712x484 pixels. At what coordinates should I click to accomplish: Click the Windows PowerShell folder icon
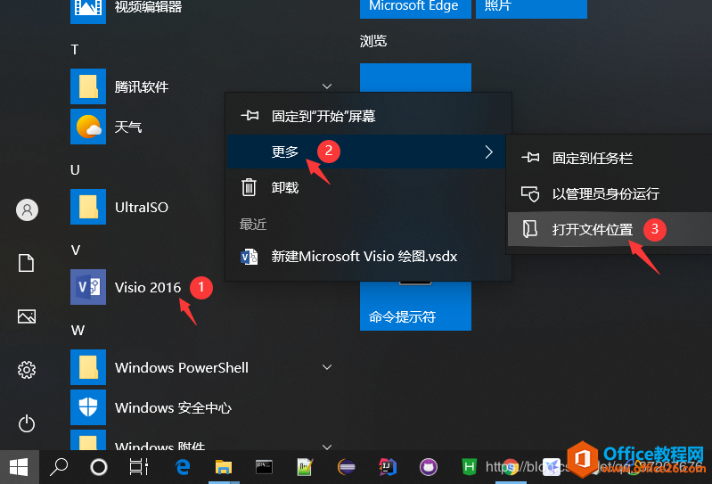[x=88, y=367]
